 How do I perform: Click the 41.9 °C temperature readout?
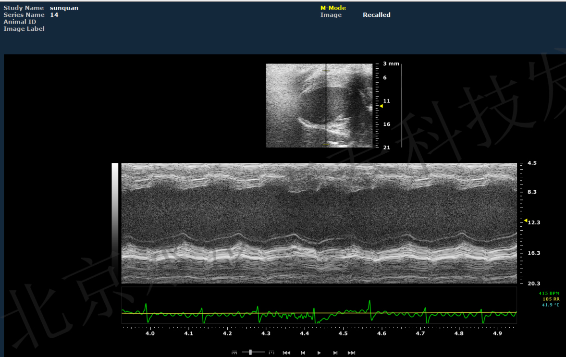pyautogui.click(x=551, y=305)
